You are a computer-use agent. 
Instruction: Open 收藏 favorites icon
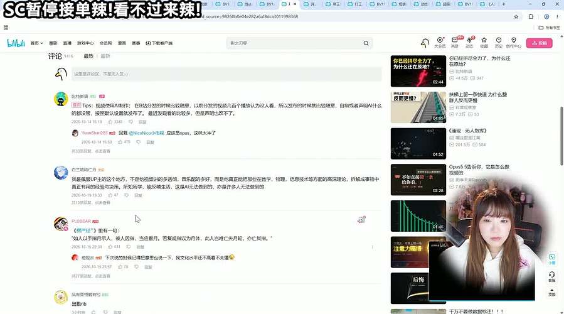[x=484, y=43]
